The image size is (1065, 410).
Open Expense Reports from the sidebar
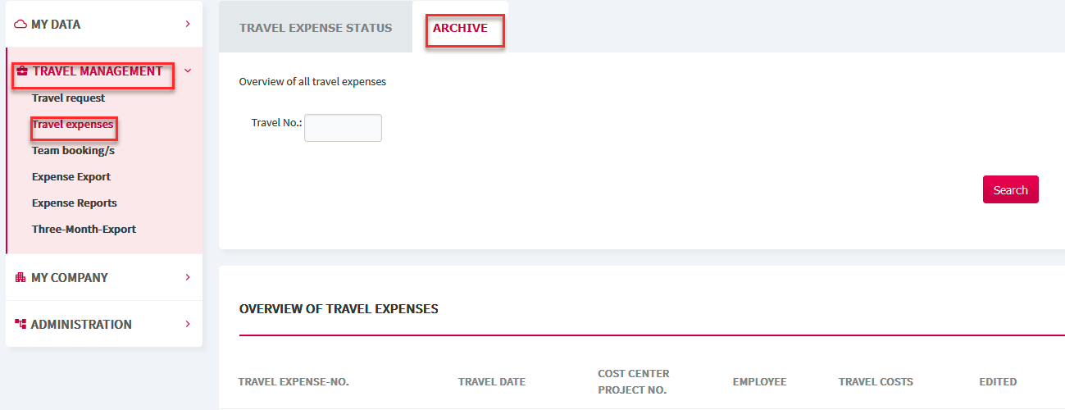[75, 203]
